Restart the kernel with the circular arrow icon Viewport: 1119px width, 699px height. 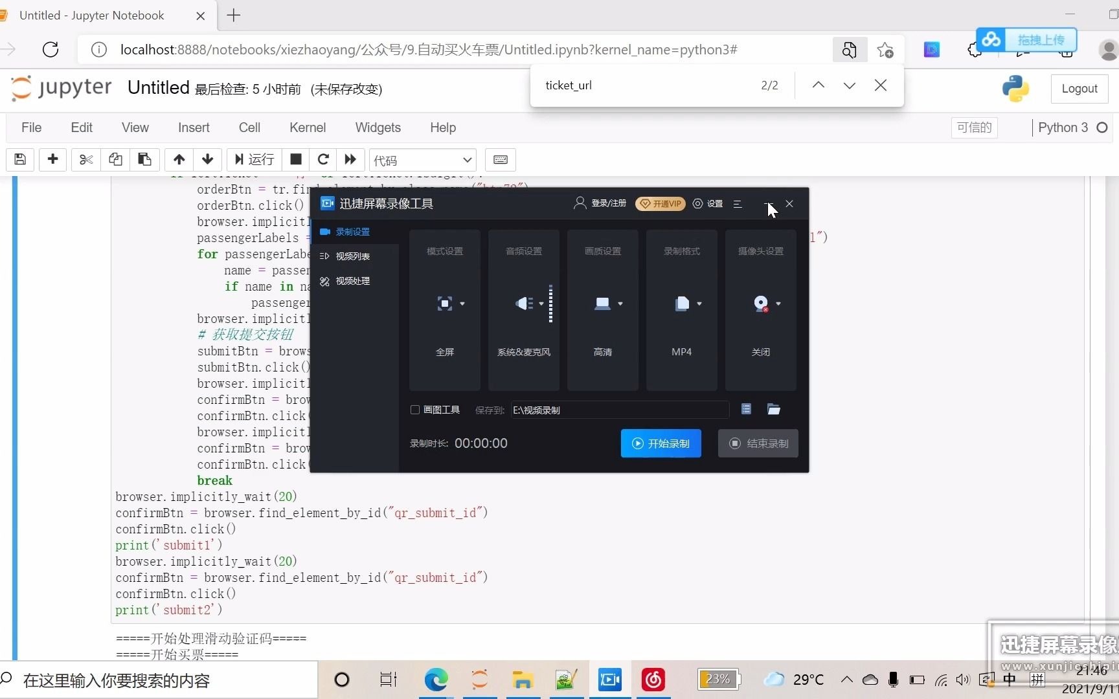point(323,159)
